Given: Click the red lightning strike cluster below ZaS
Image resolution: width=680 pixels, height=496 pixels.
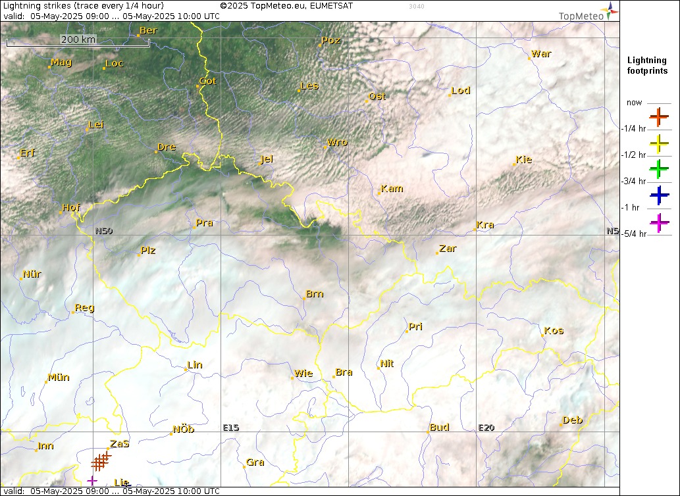Looking at the screenshot, I should pyautogui.click(x=101, y=461).
